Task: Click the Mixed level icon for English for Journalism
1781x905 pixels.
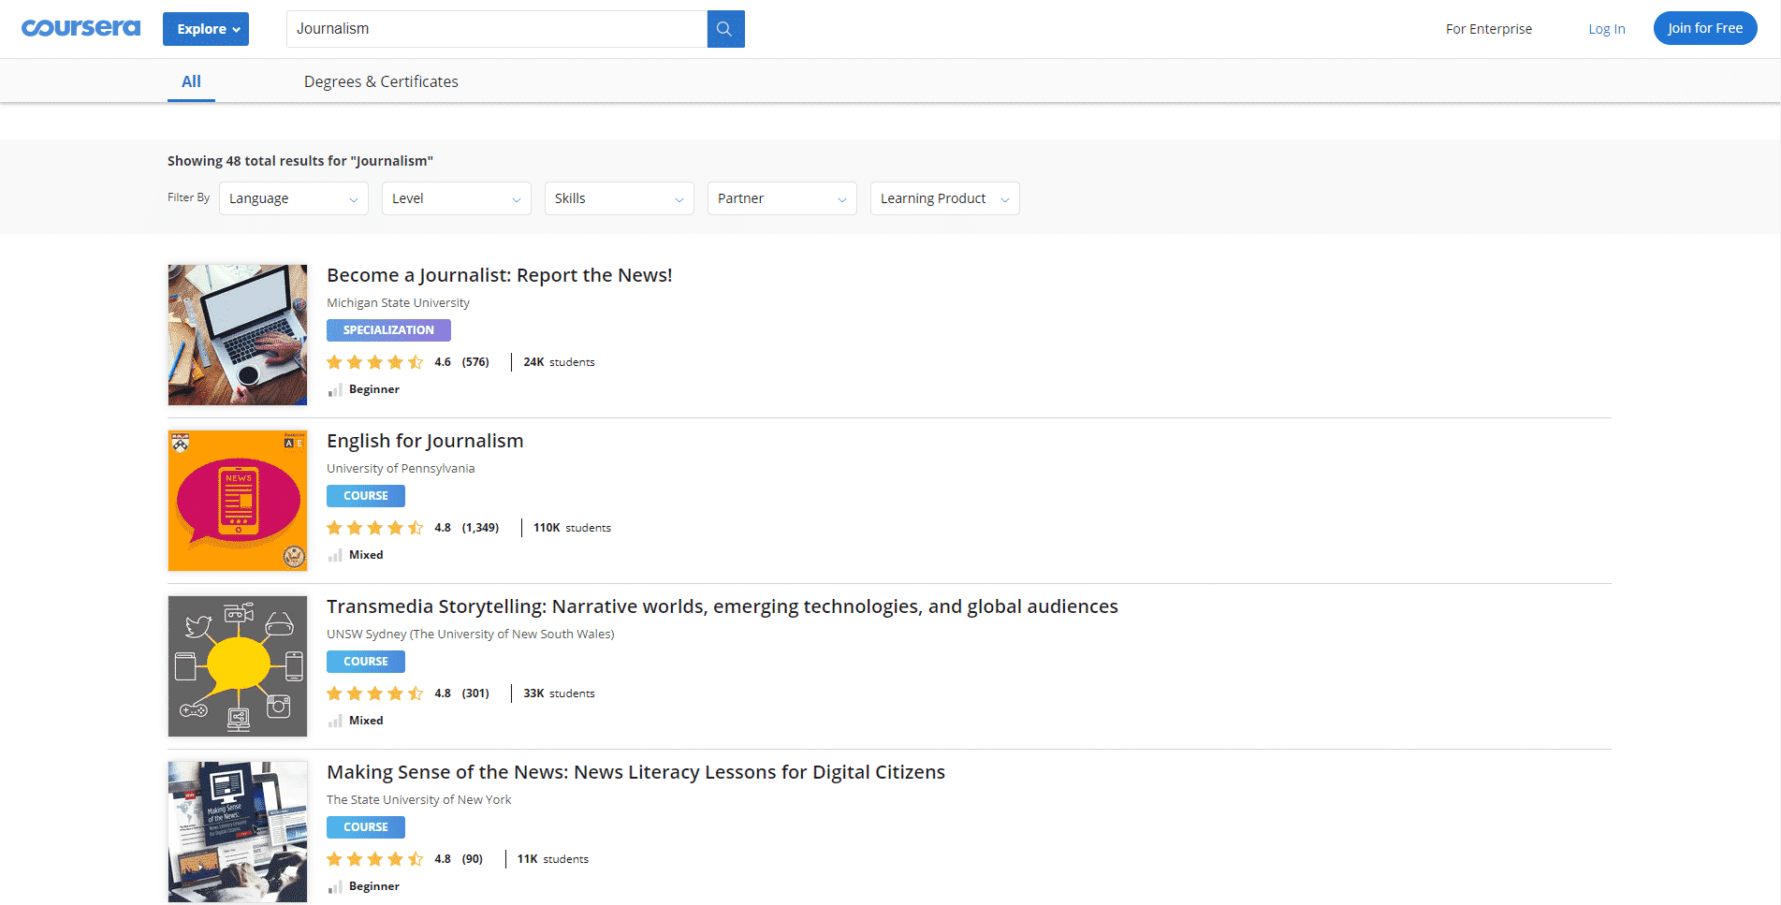Action: pos(334,556)
